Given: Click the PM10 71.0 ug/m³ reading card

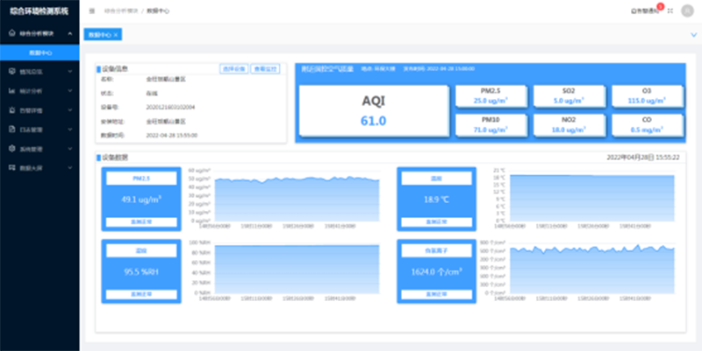Looking at the screenshot, I should point(491,124).
